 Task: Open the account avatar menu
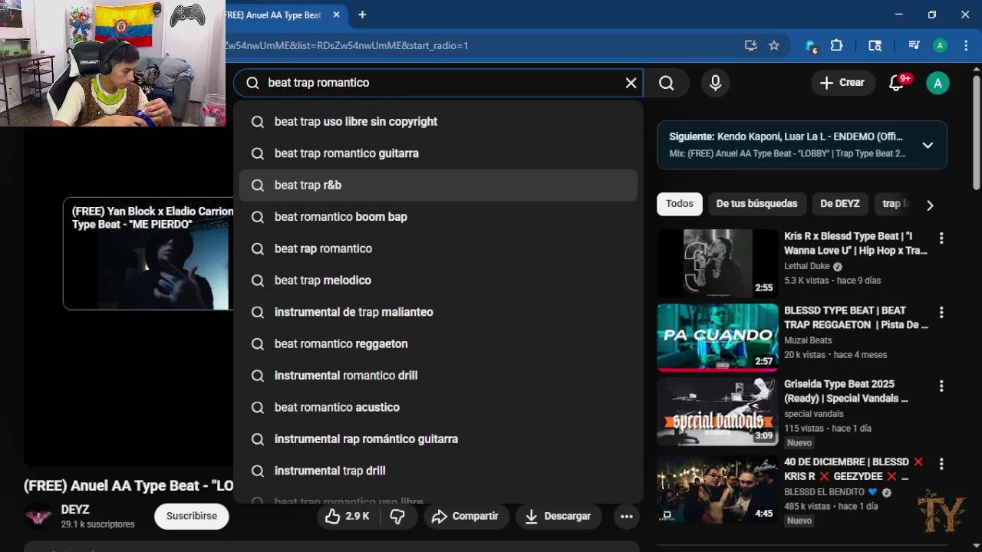938,83
